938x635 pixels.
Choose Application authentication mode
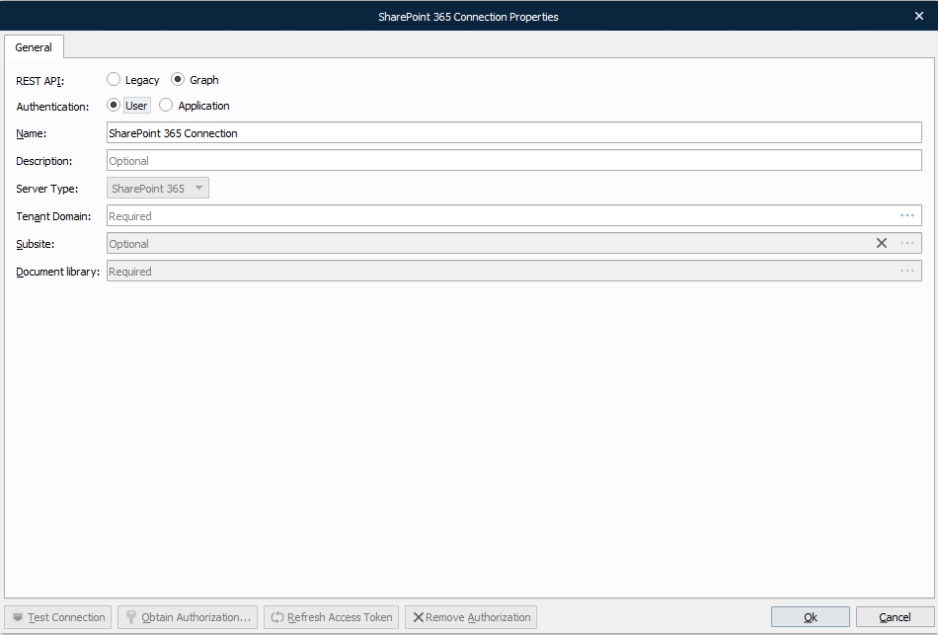coord(166,105)
